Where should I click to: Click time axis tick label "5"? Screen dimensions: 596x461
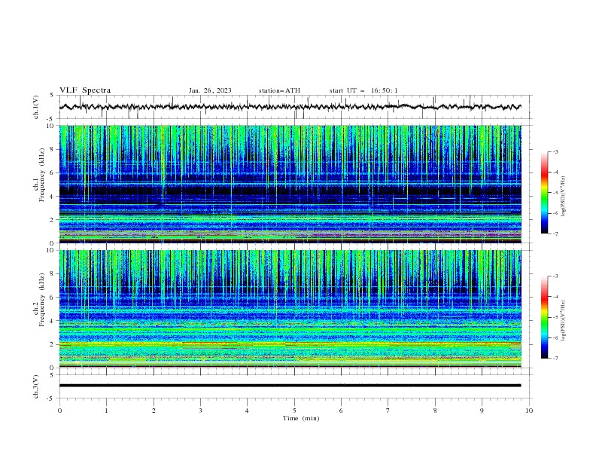pyautogui.click(x=294, y=411)
